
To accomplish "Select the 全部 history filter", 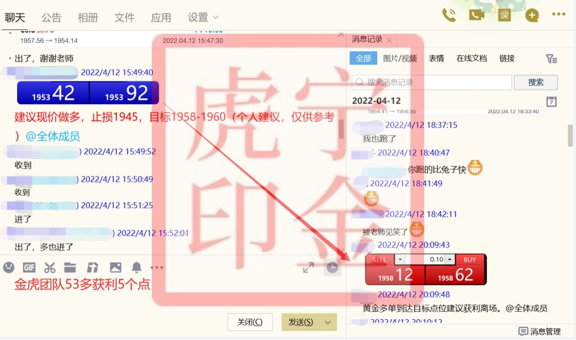I will [363, 58].
